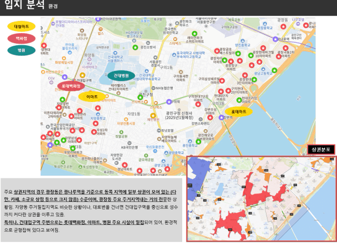Click the green star right of 광남고등학교
Image resolution: width=337 pixels, height=243 pixels.
[x=274, y=70]
